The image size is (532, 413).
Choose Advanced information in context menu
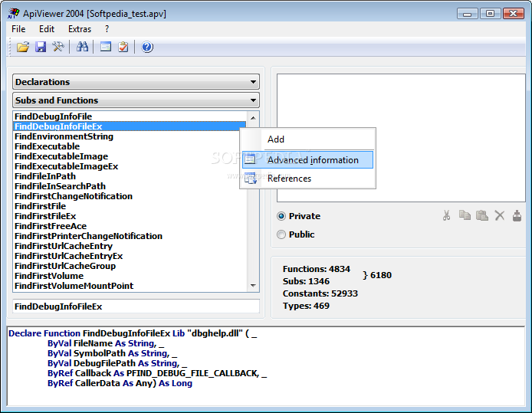click(307, 159)
